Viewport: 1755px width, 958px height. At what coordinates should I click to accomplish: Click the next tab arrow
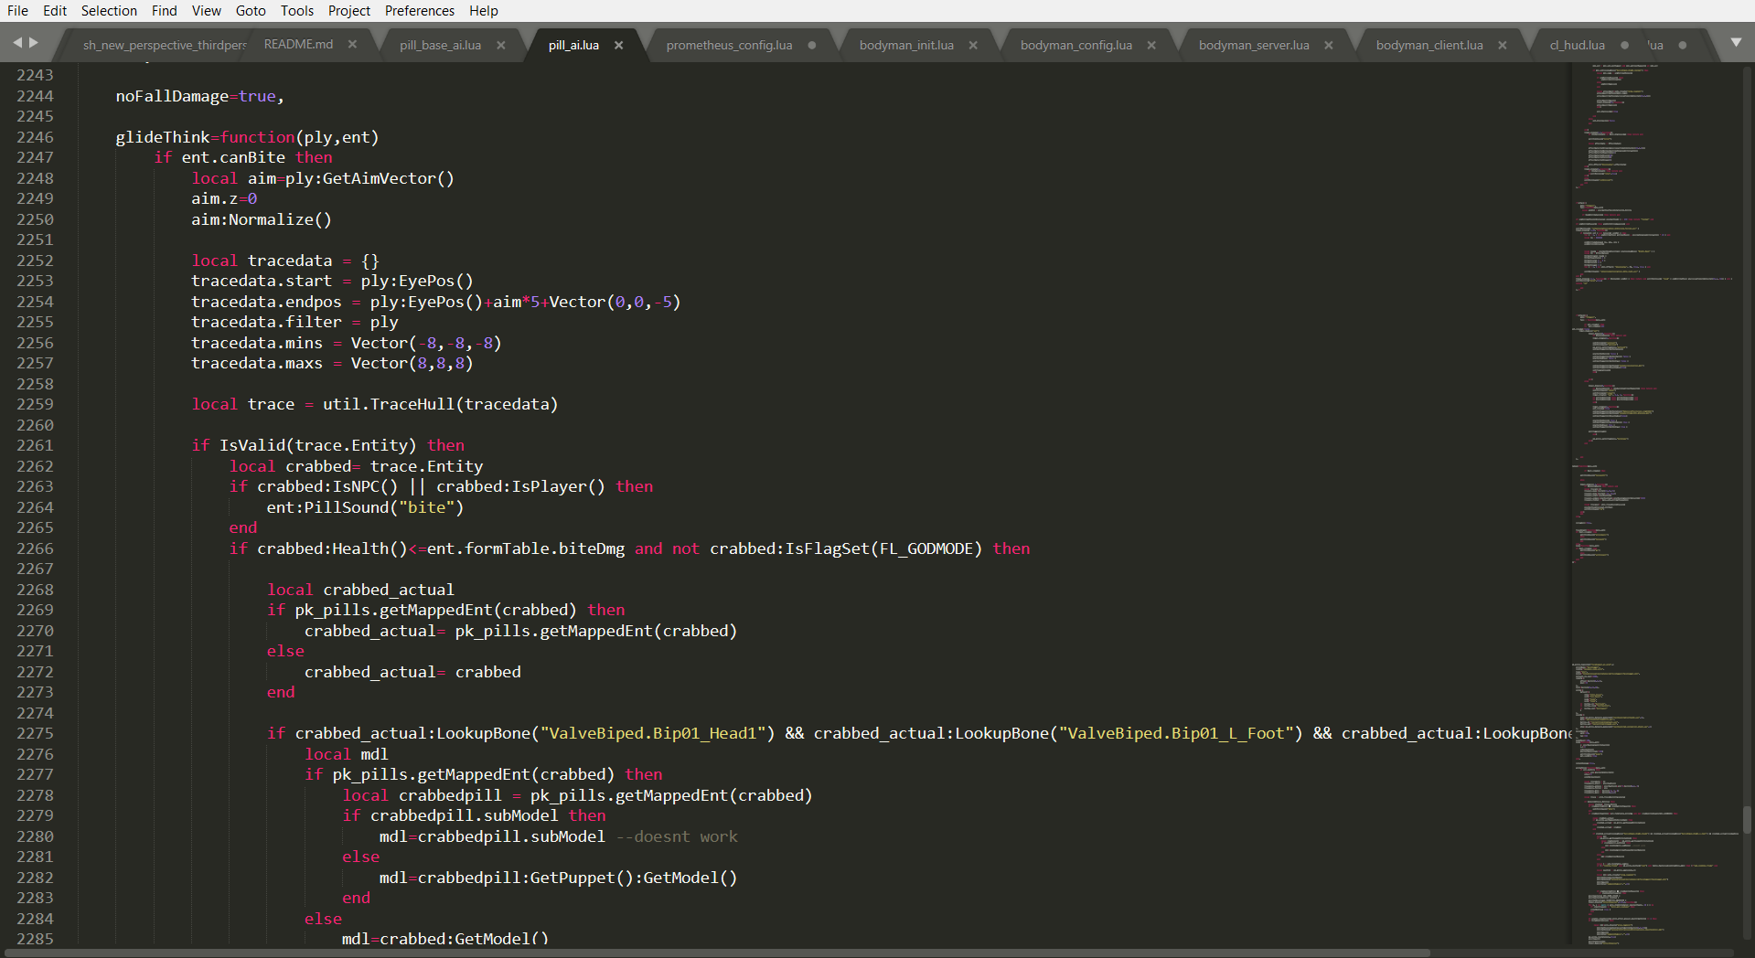(x=34, y=43)
